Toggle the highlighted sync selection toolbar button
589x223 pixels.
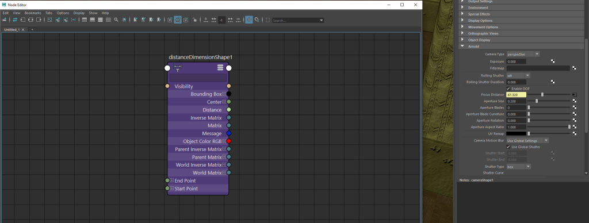[178, 20]
